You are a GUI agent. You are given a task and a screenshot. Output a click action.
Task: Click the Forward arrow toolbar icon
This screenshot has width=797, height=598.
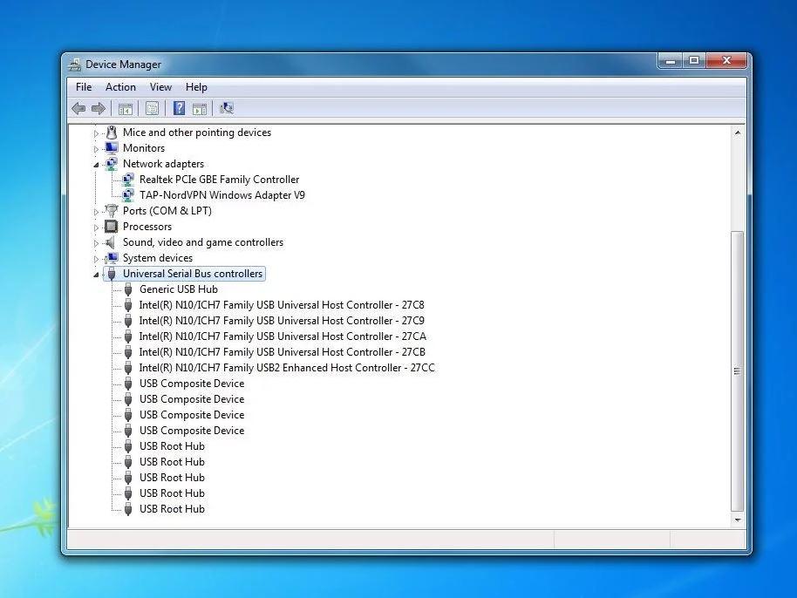[x=99, y=108]
